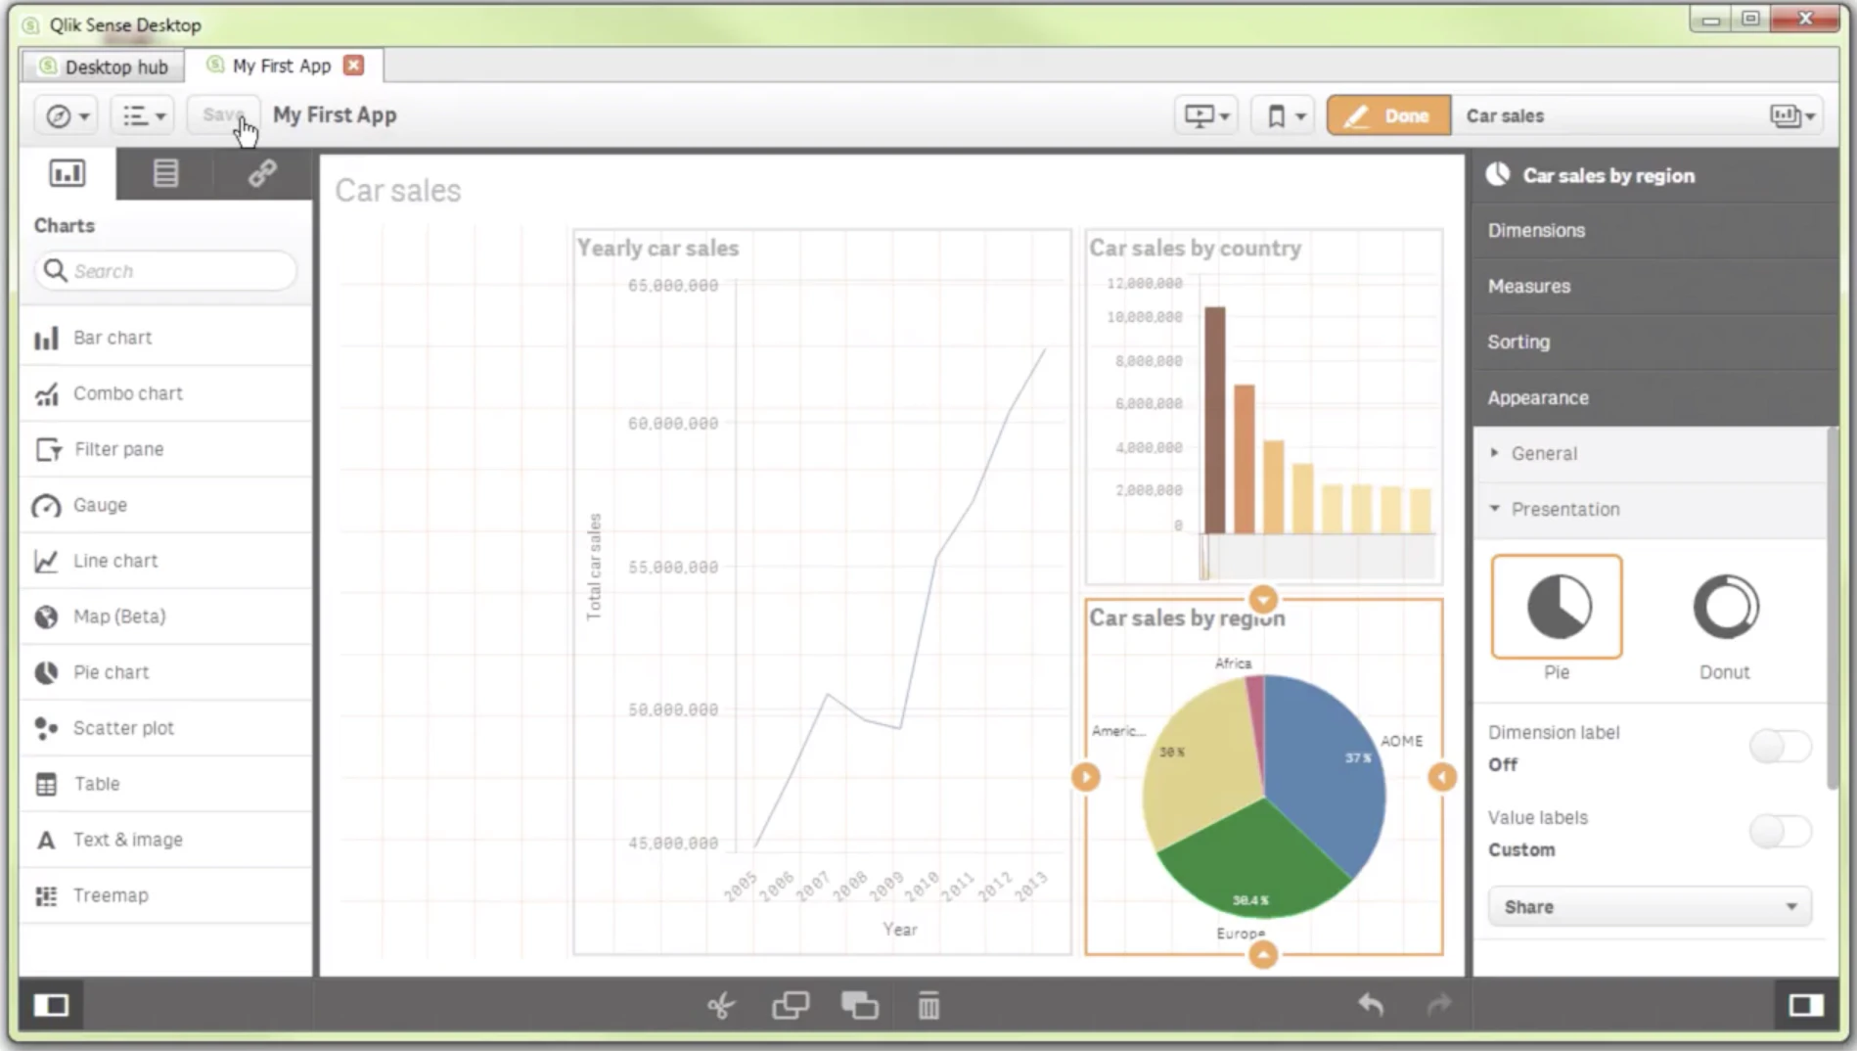
Task: Switch chart style to Donut
Action: tap(1724, 607)
